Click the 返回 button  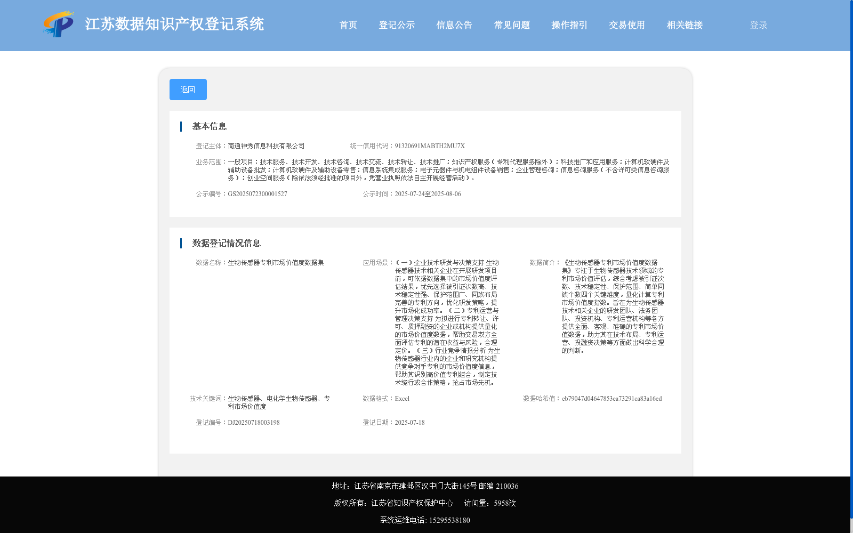click(188, 90)
